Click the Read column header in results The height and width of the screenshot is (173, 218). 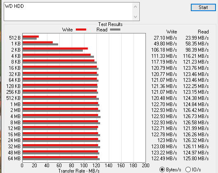coord(203,32)
